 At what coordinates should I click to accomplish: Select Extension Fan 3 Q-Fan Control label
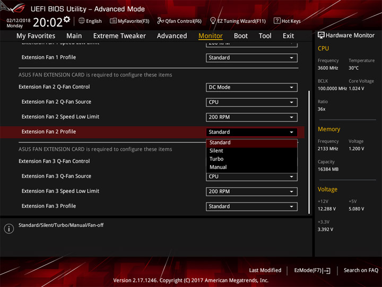[54, 162]
